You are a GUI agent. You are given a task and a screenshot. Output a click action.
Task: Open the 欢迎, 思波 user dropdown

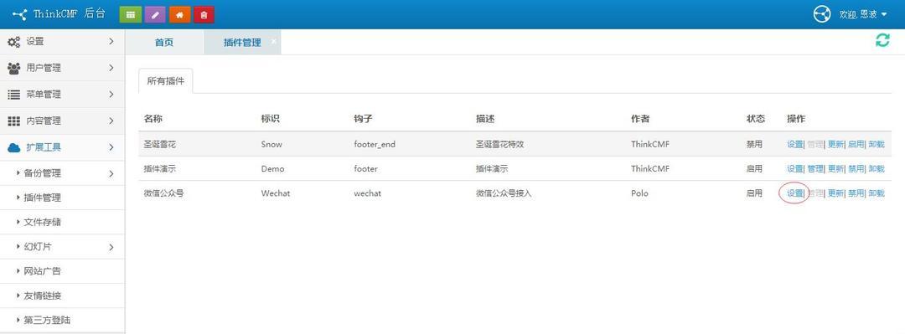pyautogui.click(x=863, y=14)
